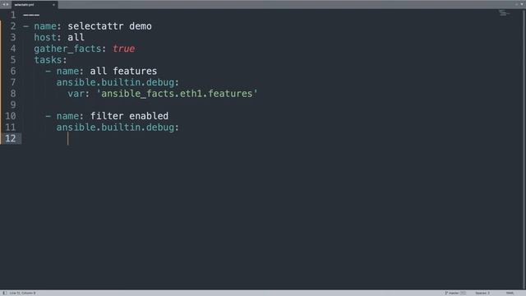Place cursor after 'filter enabled' text

coord(168,116)
